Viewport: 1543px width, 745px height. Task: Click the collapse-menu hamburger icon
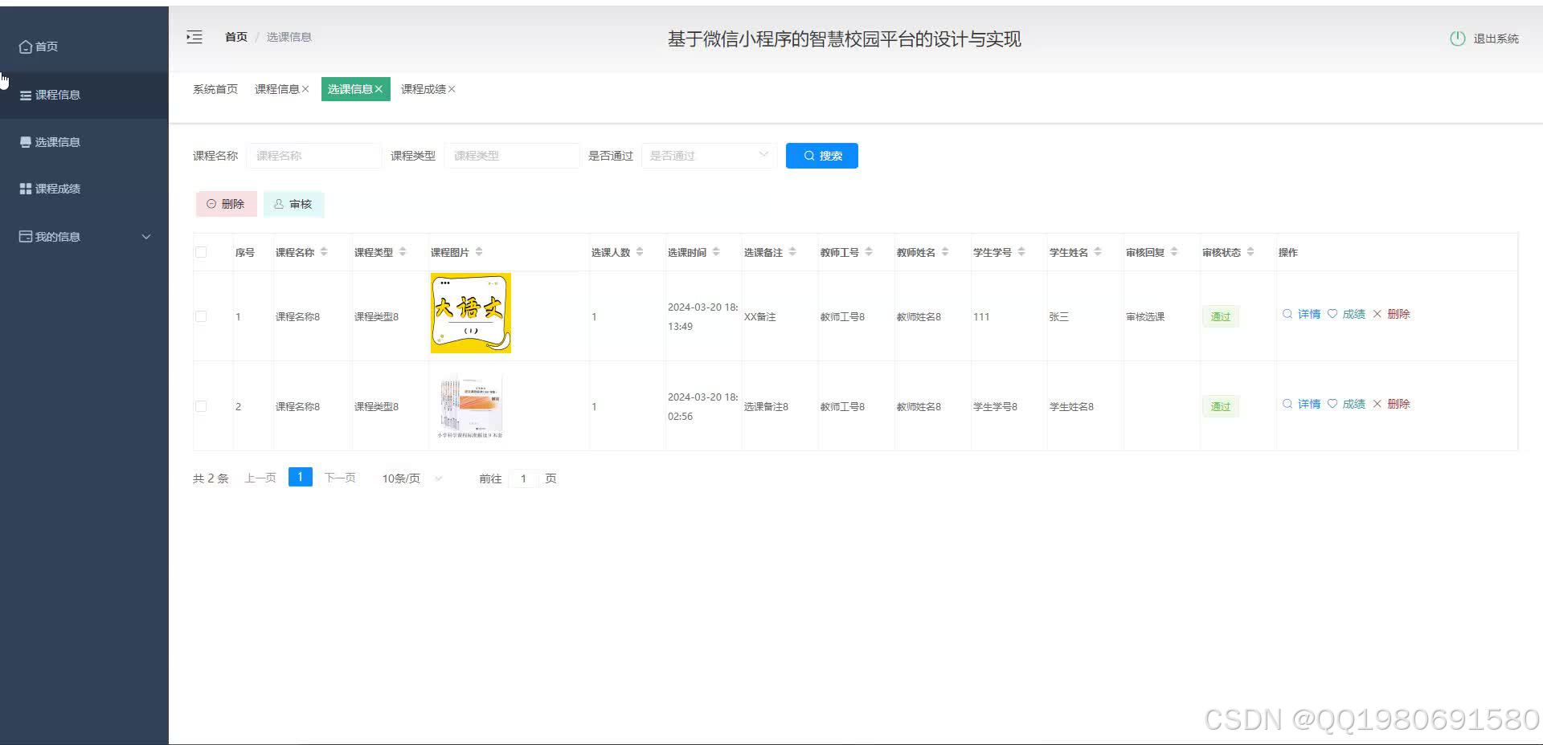(x=194, y=37)
